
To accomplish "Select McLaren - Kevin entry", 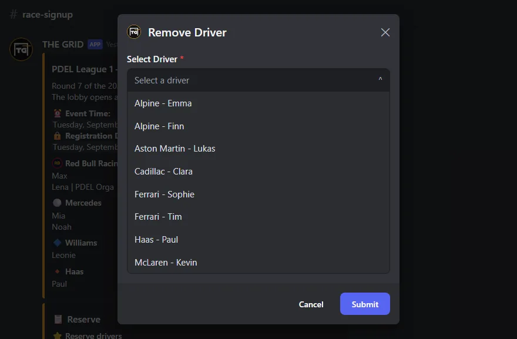I will pyautogui.click(x=258, y=263).
